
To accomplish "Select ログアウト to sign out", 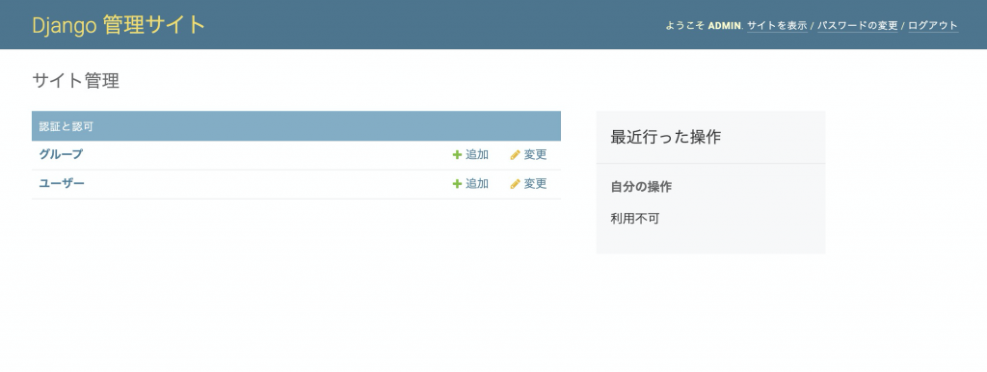I will tap(933, 26).
